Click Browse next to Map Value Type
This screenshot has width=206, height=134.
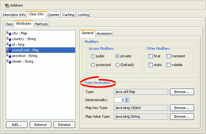(182, 117)
